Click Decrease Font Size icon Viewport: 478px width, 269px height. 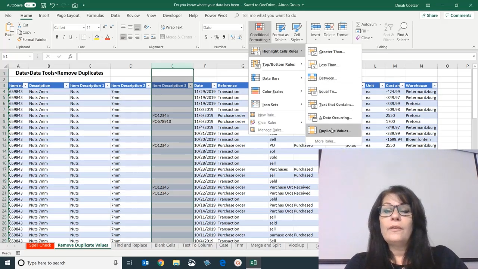point(111,27)
